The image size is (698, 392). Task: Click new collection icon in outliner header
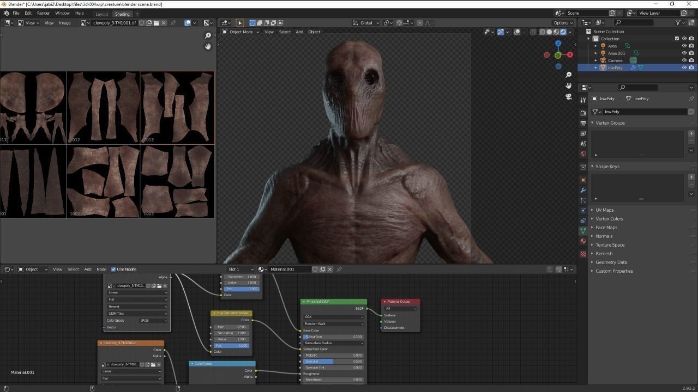(x=691, y=23)
